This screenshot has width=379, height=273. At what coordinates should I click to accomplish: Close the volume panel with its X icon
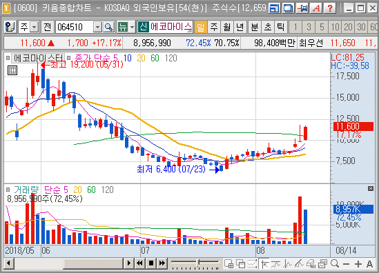[371, 188]
